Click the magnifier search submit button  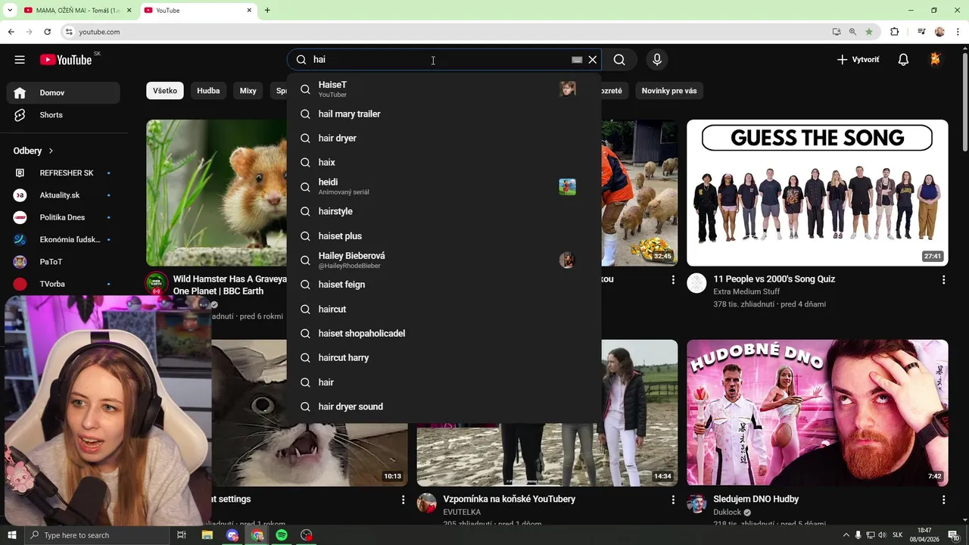619,60
